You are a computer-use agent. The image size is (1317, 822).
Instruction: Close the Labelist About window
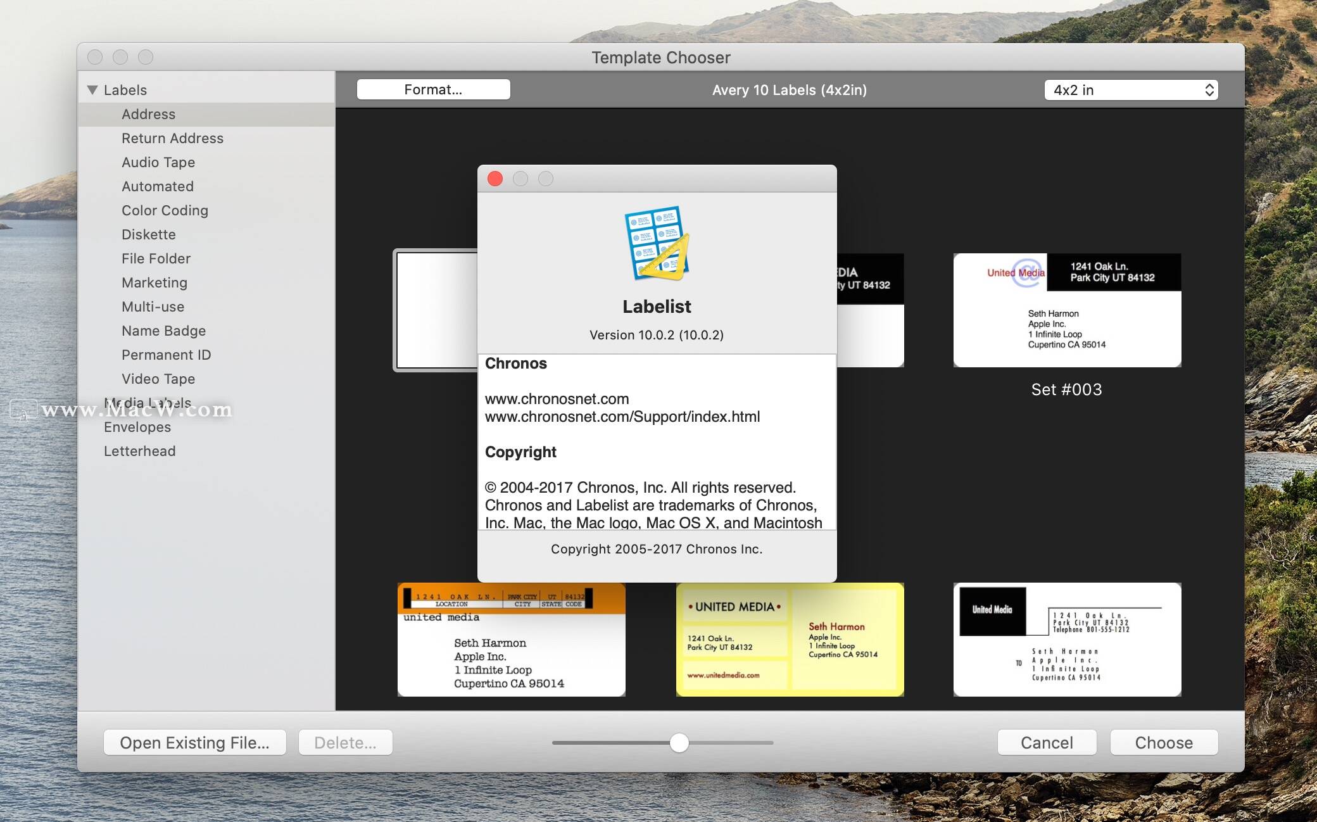[x=495, y=179]
